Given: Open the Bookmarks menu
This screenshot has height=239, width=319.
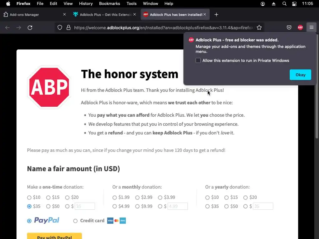Looking at the screenshot, I should 109,4.
